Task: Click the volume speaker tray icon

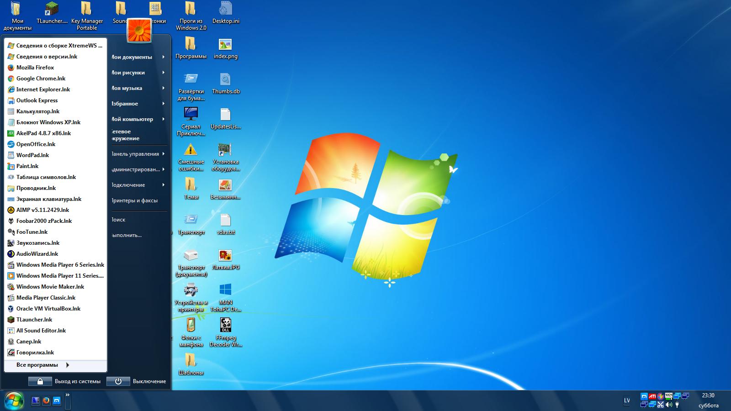Action: 669,405
